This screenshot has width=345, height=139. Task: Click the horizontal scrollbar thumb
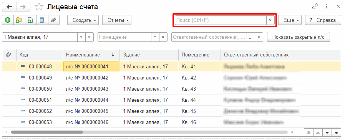point(47,132)
